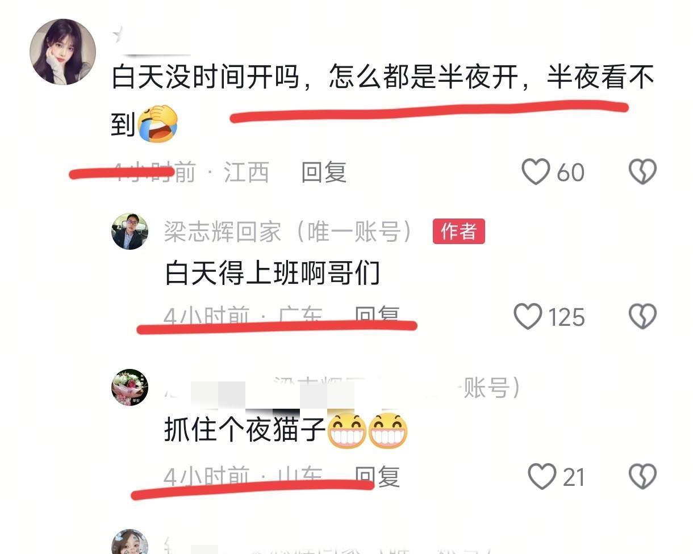Open 梁志辉回家（唯一账号）username link
Screen dimensions: 693x554
(289, 232)
